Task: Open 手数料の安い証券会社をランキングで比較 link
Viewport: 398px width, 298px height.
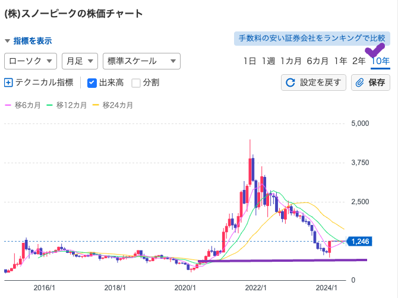Action: (x=312, y=39)
